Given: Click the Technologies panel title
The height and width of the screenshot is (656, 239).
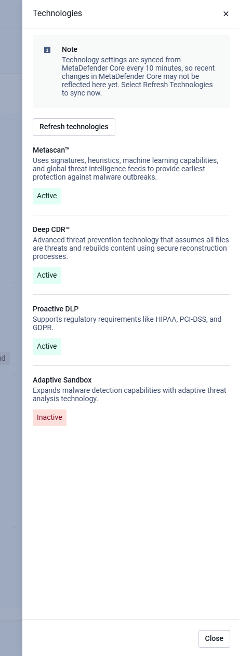Looking at the screenshot, I should [57, 13].
